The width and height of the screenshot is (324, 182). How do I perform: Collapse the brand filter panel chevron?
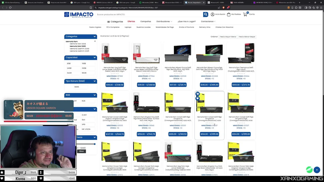click(x=94, y=109)
